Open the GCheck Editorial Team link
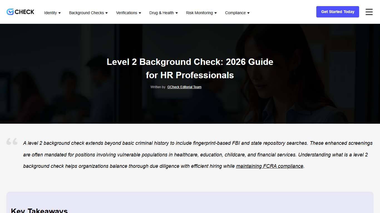 pos(184,87)
